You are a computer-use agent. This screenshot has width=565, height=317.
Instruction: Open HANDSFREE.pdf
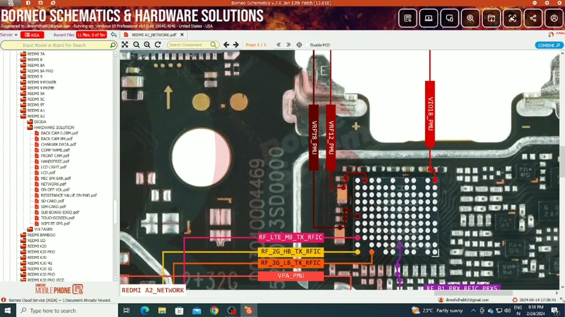tap(55, 162)
